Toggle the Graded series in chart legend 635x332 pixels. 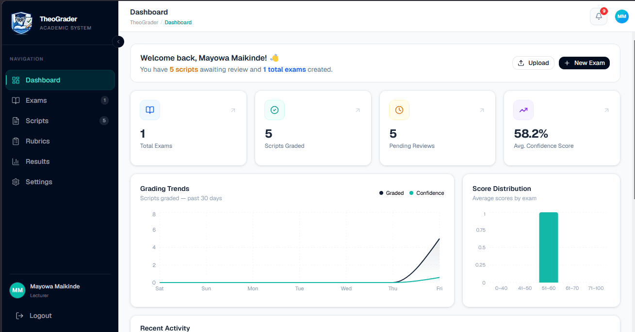coord(391,193)
